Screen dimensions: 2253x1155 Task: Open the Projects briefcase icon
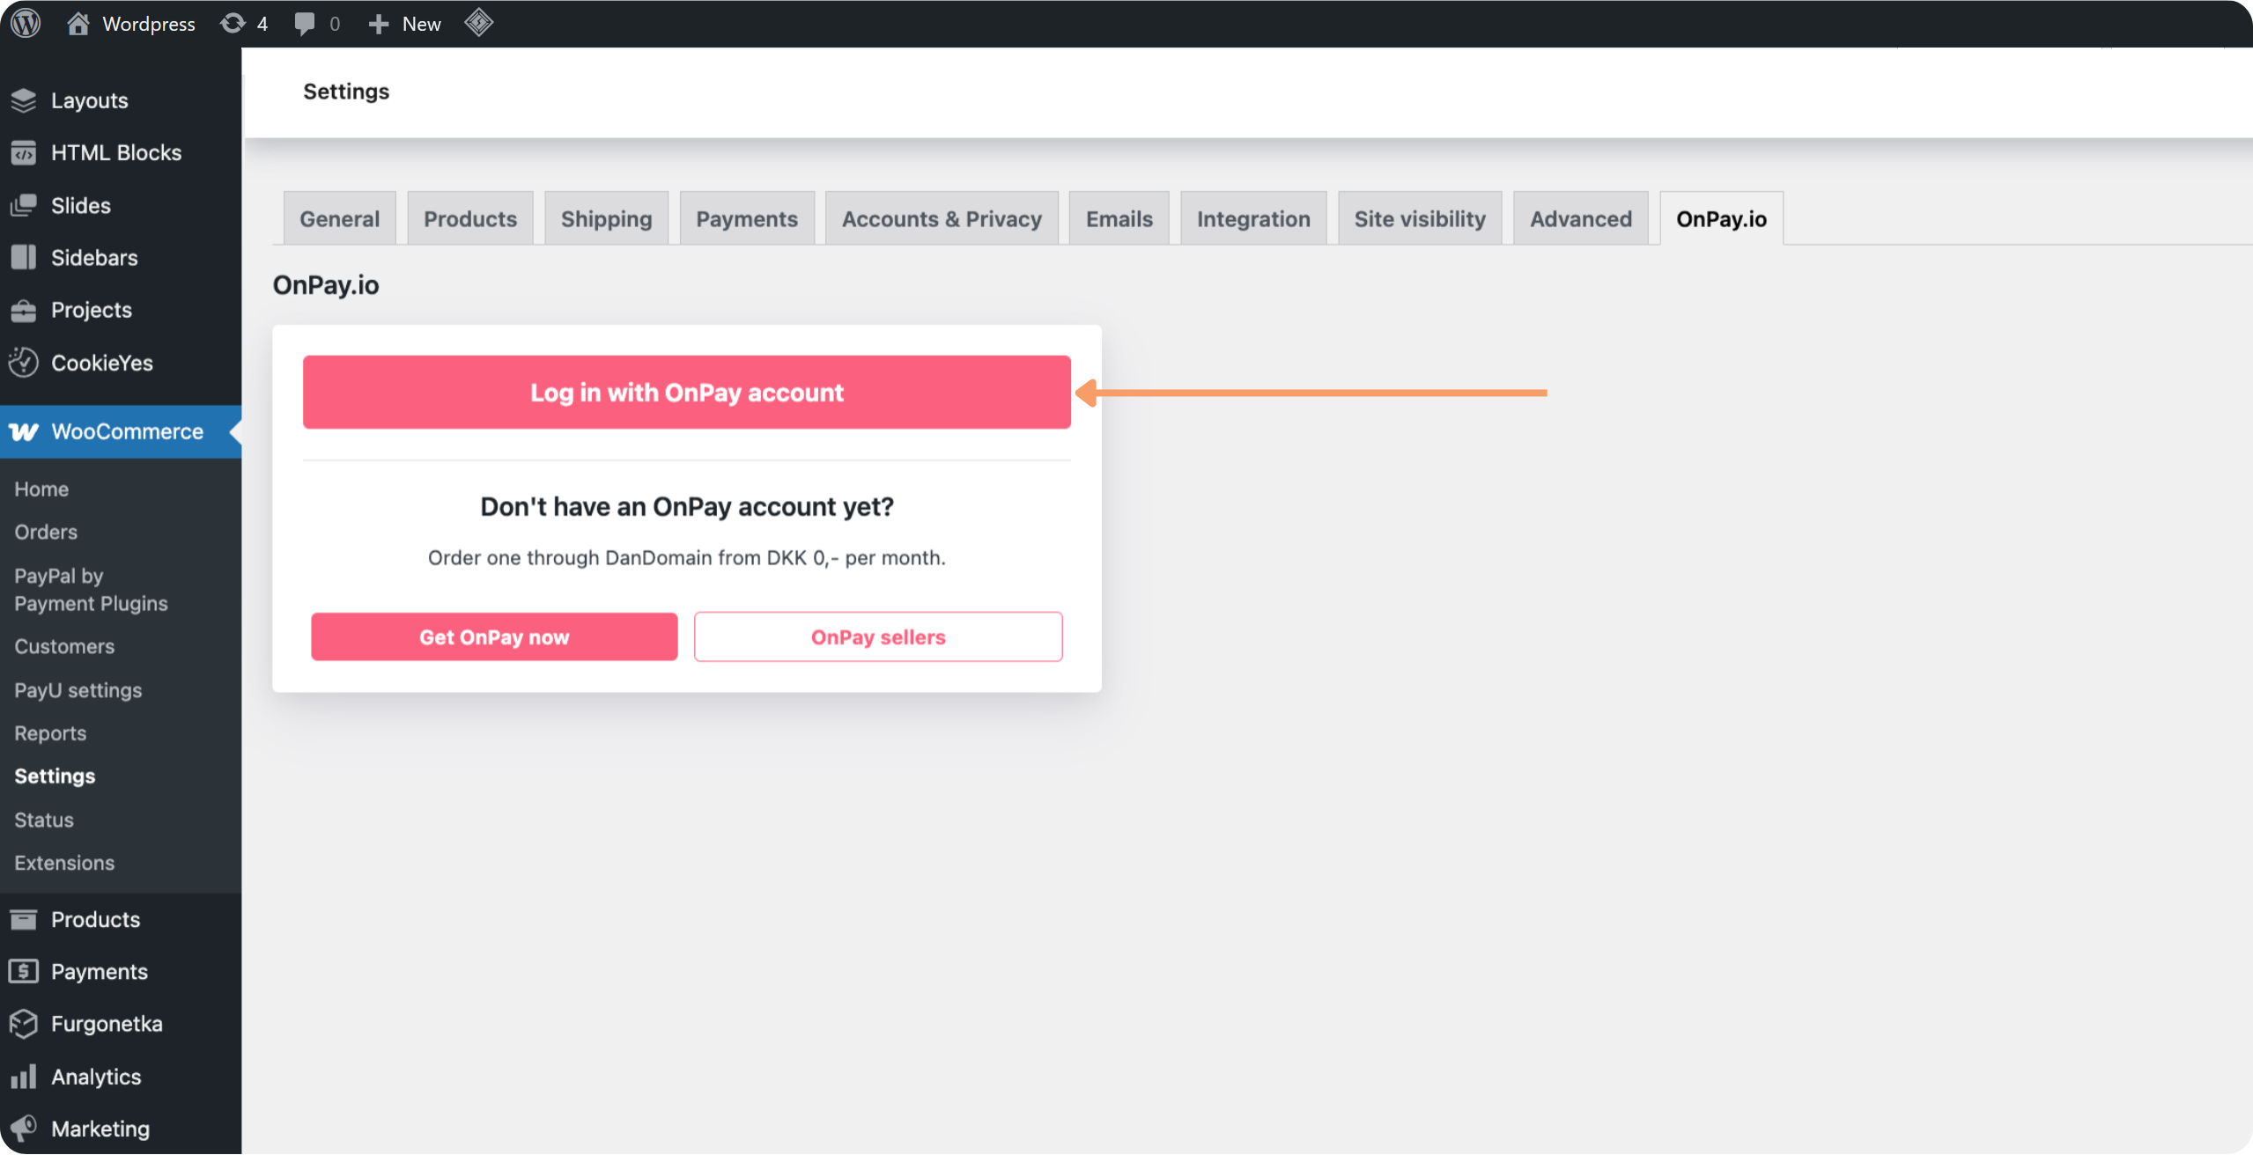(25, 310)
